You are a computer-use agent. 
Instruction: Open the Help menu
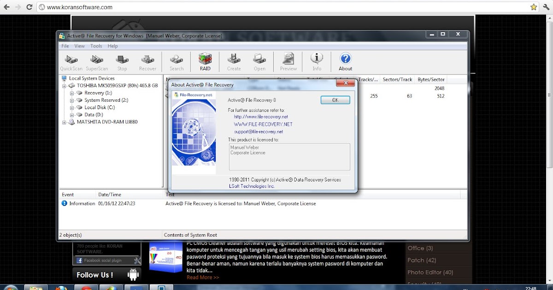(112, 46)
